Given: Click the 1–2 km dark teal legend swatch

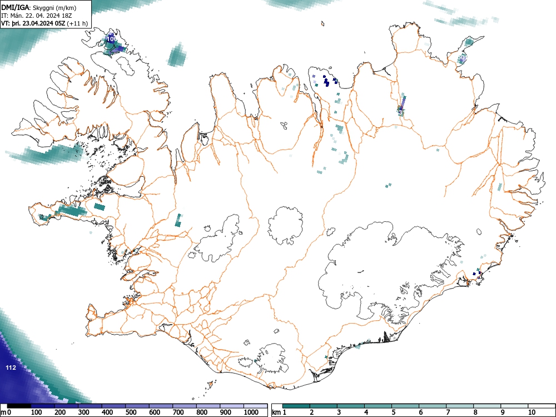Looking at the screenshot, I should [296, 406].
